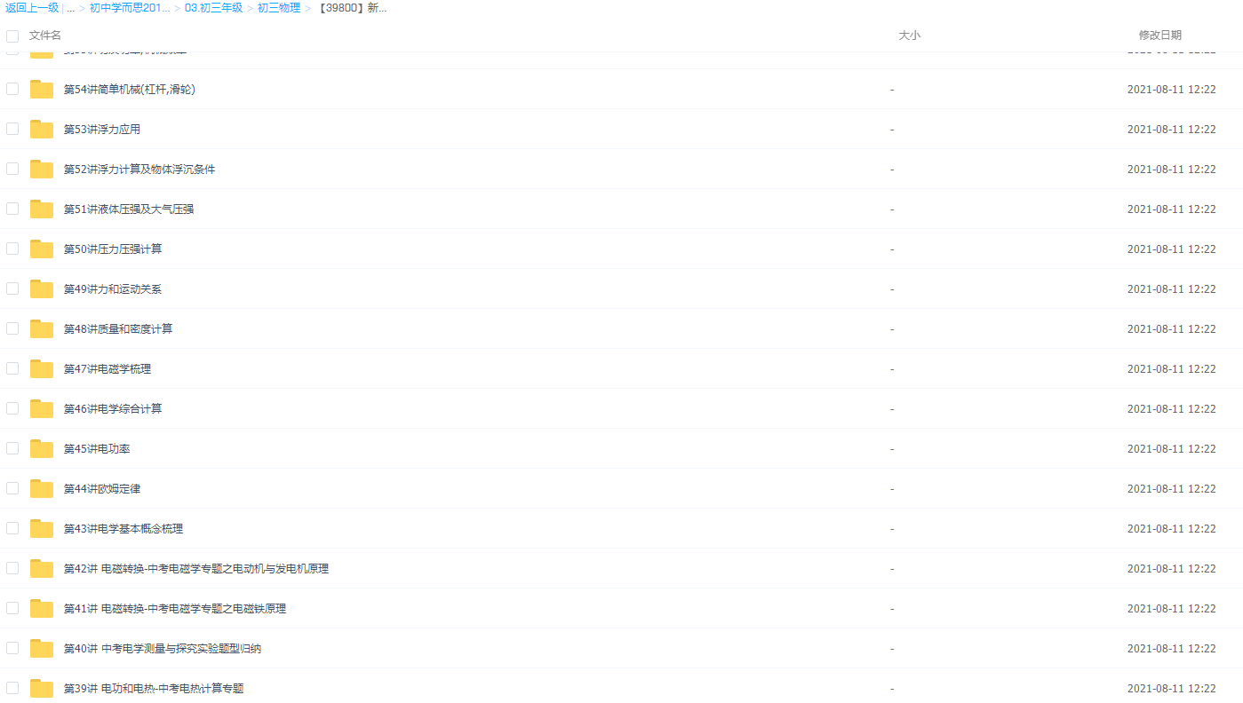Open 第42讲 电磁转换 电动机与发电机原理 folder name

click(195, 568)
